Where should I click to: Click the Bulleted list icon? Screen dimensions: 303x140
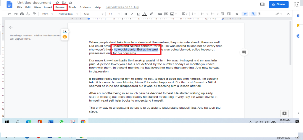(213, 14)
